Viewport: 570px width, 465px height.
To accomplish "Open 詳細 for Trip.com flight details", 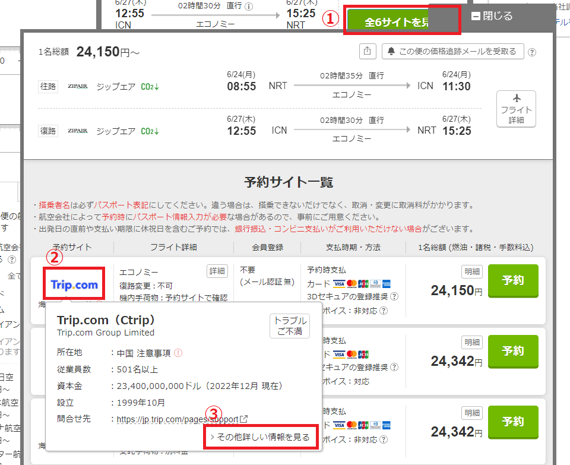I will [217, 271].
